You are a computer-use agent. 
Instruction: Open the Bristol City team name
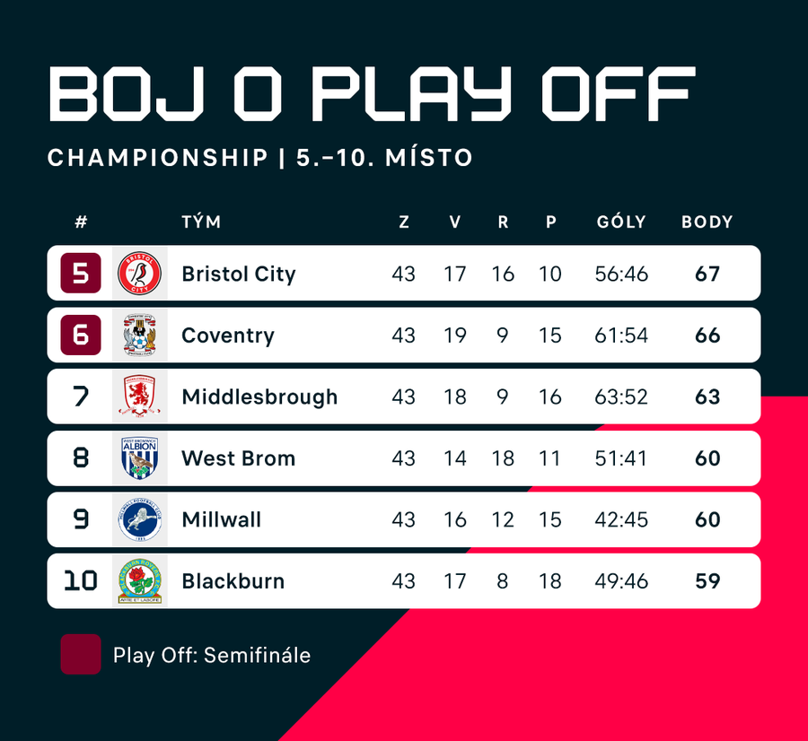click(238, 274)
